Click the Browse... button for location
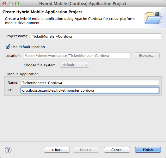 coord(147,55)
